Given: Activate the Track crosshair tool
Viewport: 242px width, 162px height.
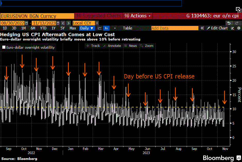Looking at the screenshot, I should pyautogui.click(x=93, y=46).
